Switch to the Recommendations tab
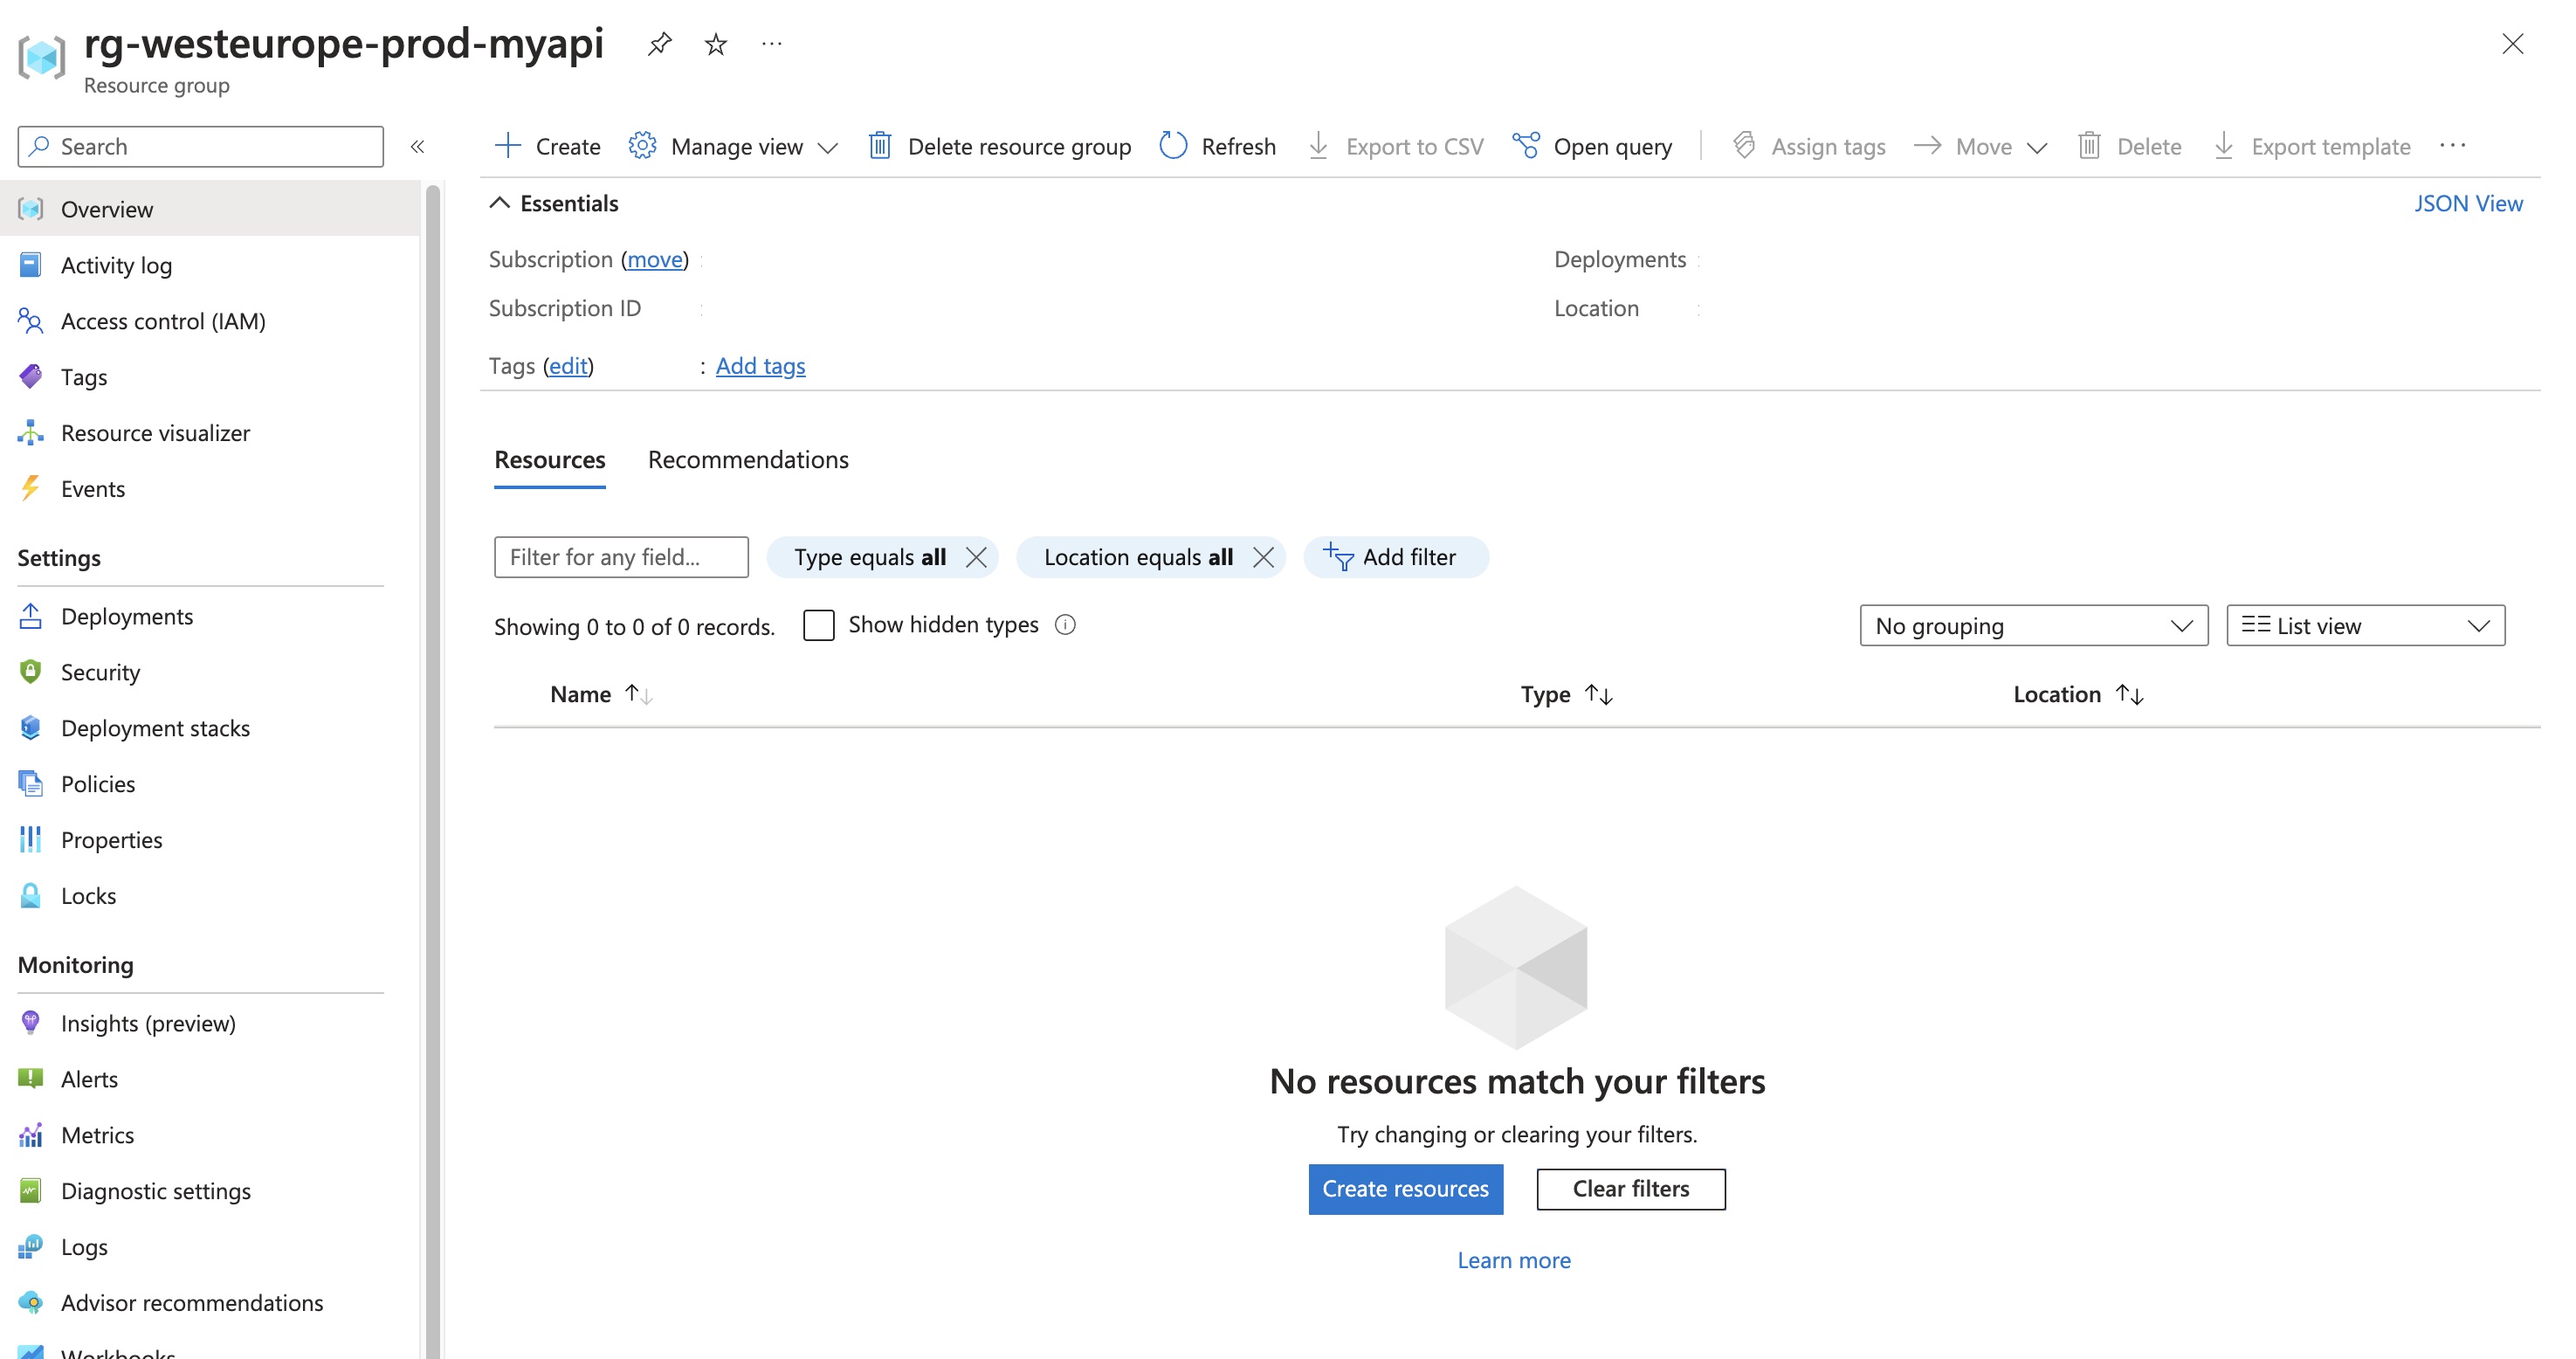The height and width of the screenshot is (1359, 2576). coord(747,459)
